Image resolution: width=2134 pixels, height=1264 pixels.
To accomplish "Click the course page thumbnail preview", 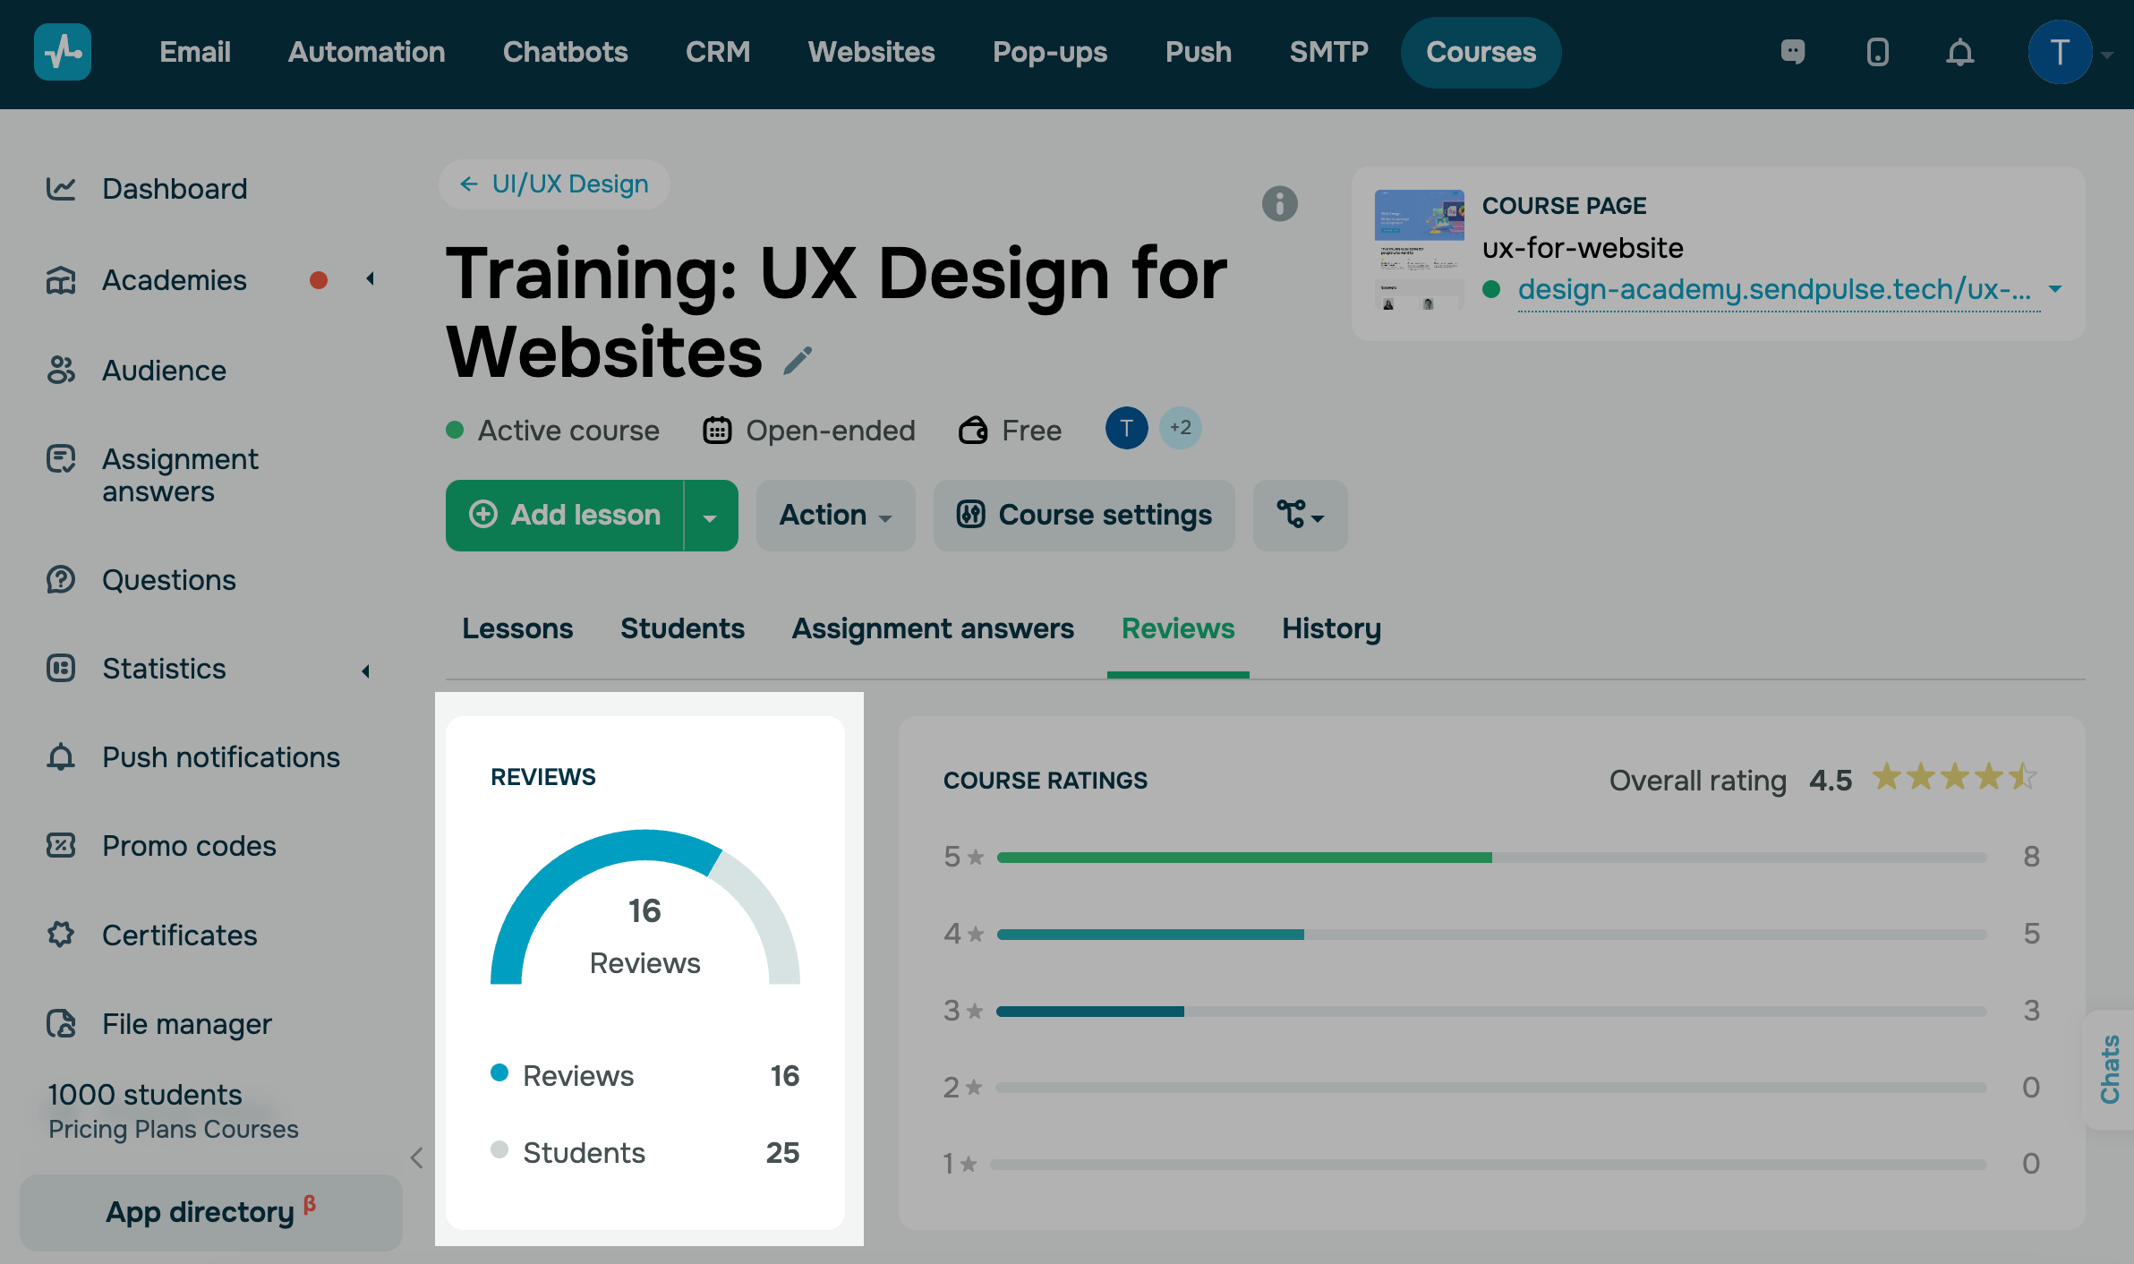I will point(1419,250).
